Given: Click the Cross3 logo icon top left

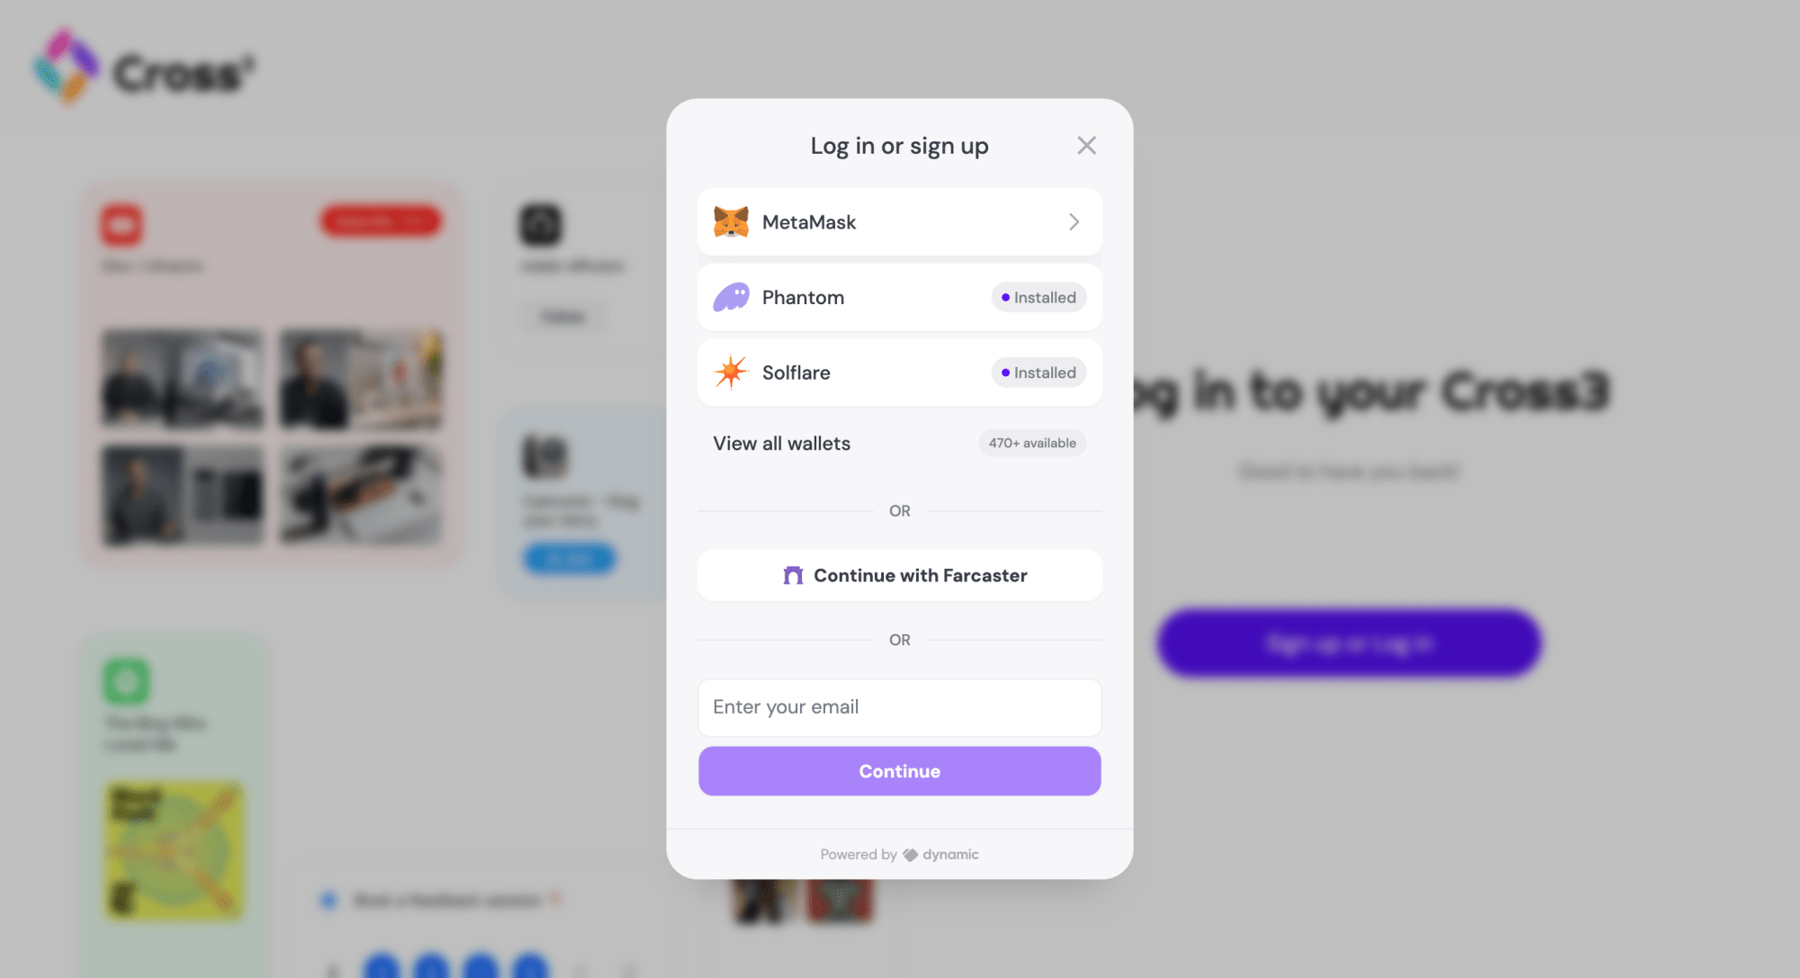Looking at the screenshot, I should (67, 67).
